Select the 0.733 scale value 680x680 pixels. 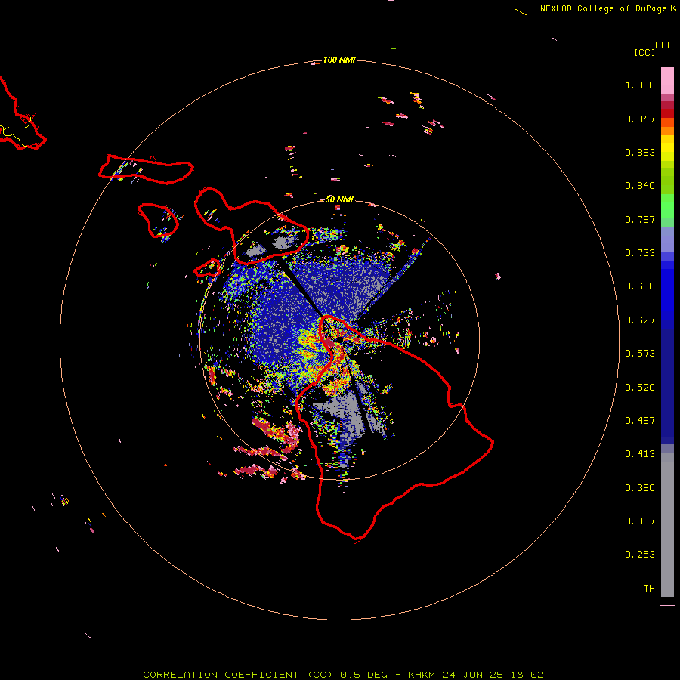click(x=640, y=253)
